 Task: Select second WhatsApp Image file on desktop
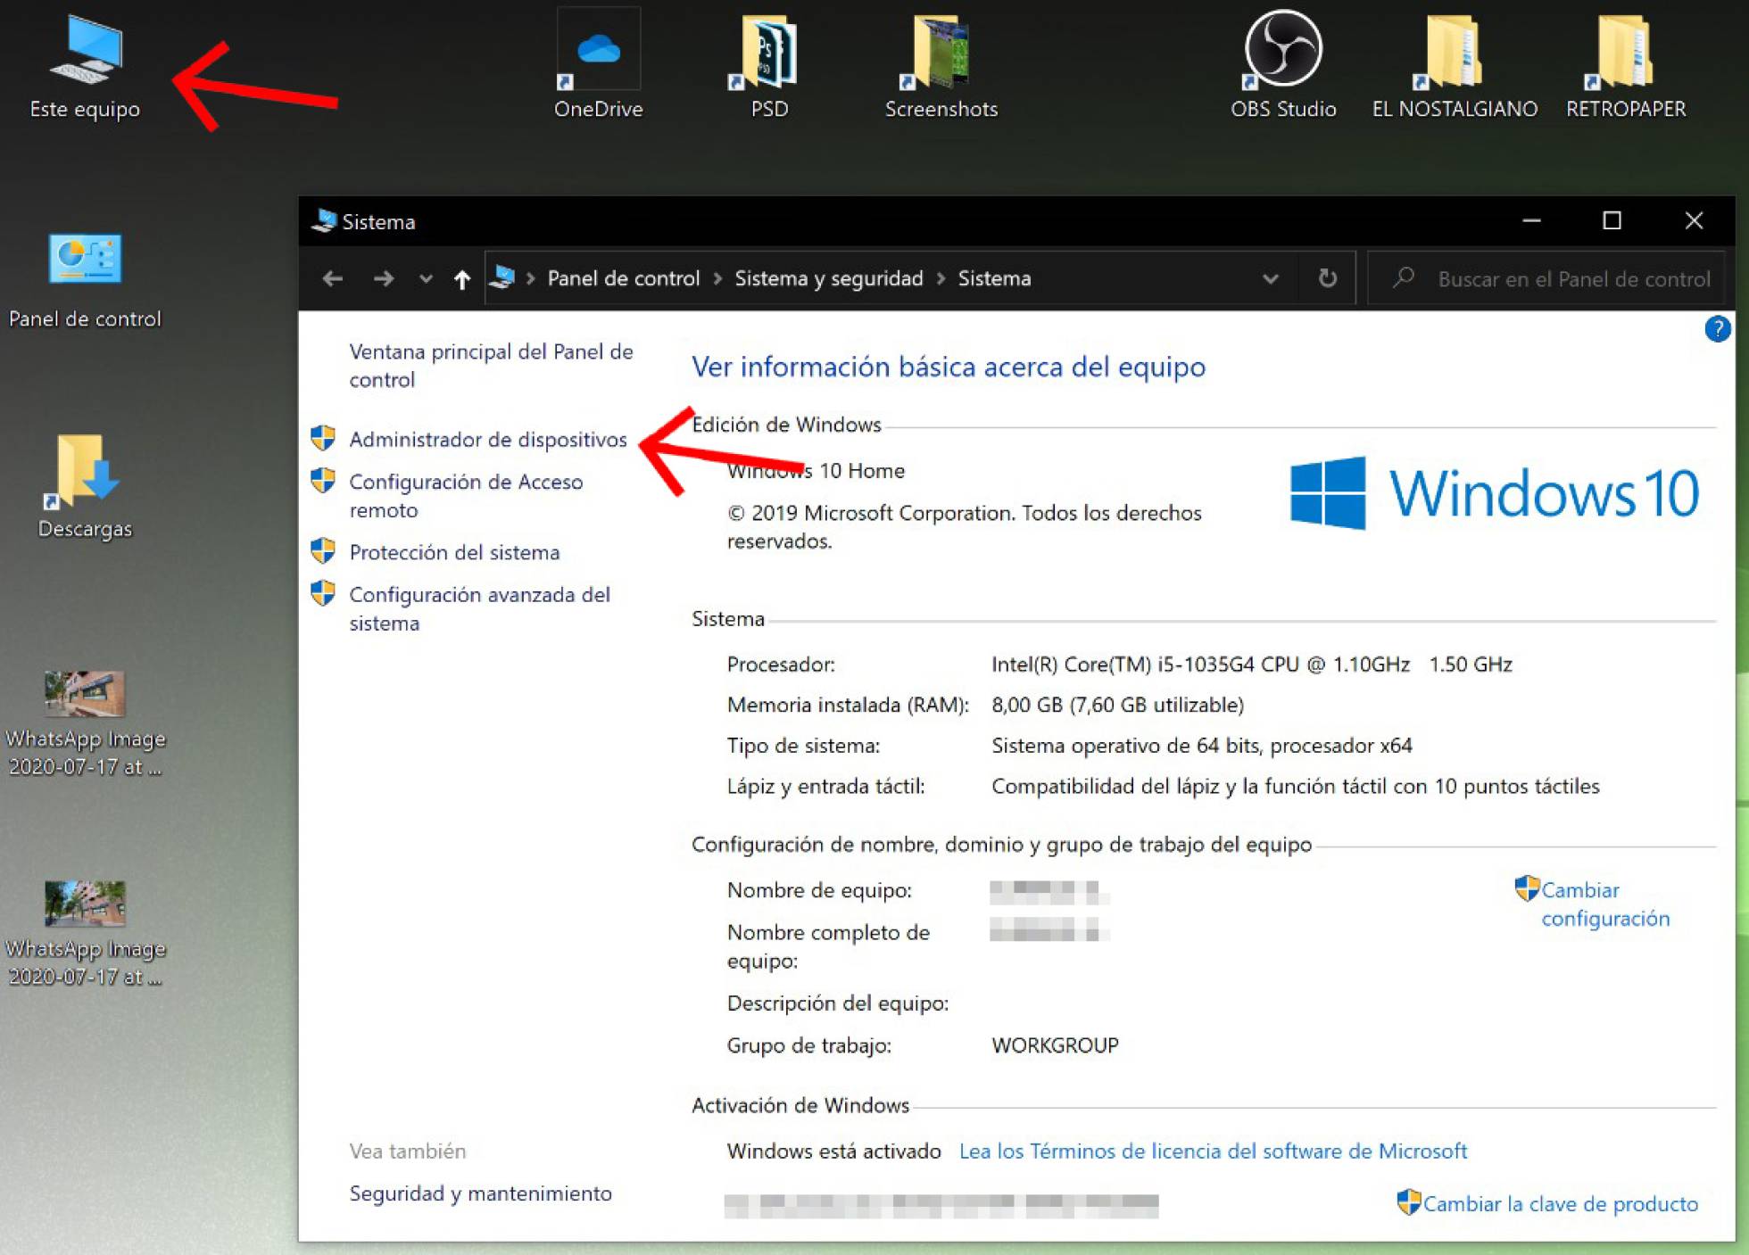click(x=85, y=932)
